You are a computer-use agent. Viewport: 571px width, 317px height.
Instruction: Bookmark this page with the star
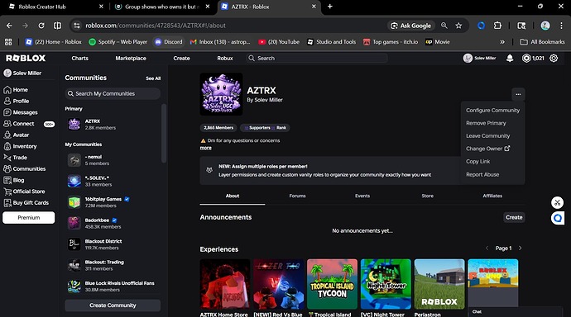click(x=458, y=26)
